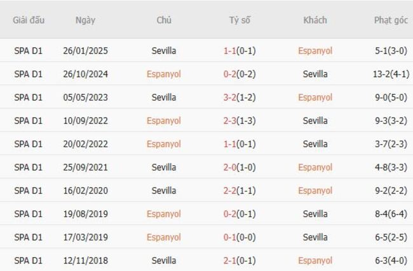Select the "Khách" away team header

[x=315, y=20]
